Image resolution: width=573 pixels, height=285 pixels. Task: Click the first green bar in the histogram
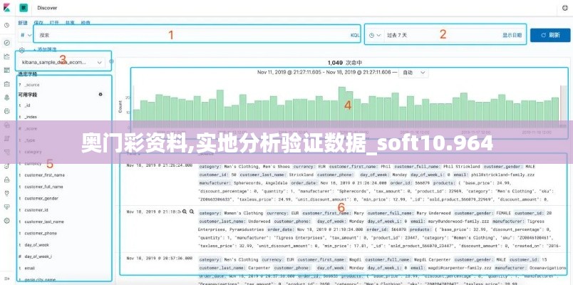pyautogui.click(x=136, y=118)
